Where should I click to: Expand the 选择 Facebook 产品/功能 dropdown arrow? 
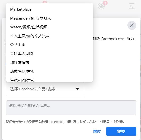(x=78, y=89)
